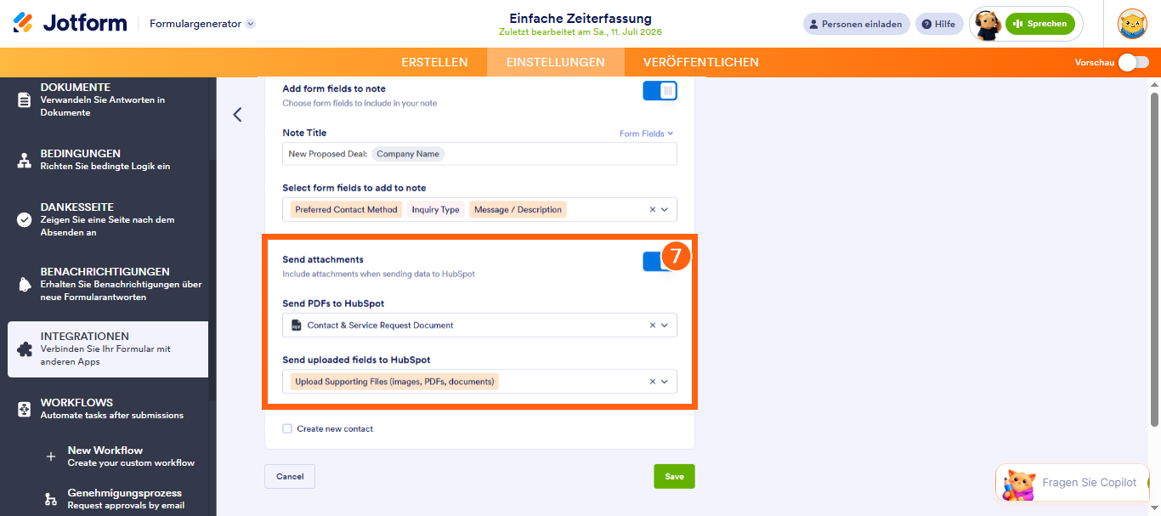Click the Zuletzt bearbeitet date text
This screenshot has width=1161, height=516.
pyautogui.click(x=580, y=32)
